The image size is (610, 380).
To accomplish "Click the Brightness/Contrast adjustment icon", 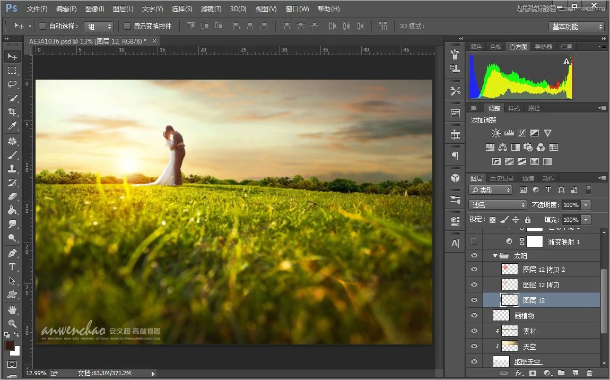I will point(496,133).
